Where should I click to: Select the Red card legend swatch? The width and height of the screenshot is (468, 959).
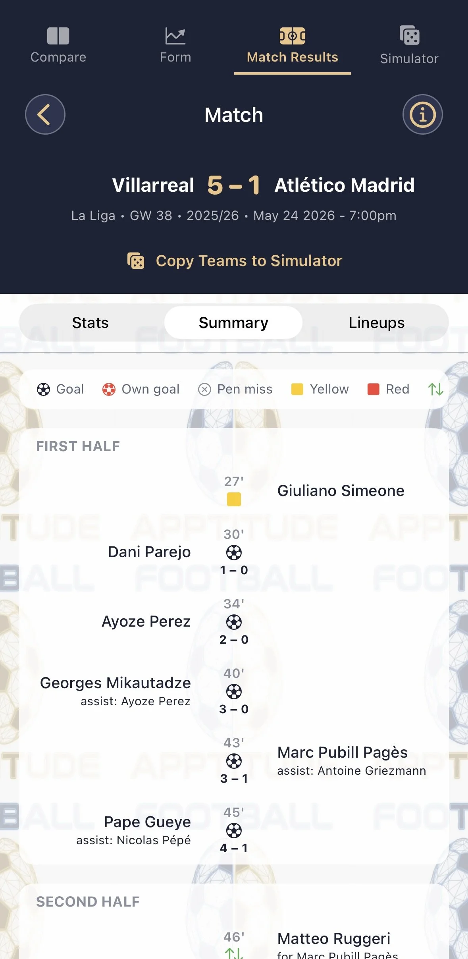(373, 389)
